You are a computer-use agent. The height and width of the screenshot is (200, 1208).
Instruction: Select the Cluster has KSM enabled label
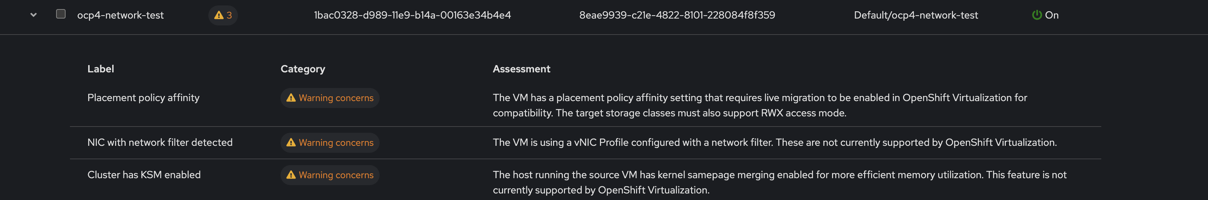[x=144, y=175]
